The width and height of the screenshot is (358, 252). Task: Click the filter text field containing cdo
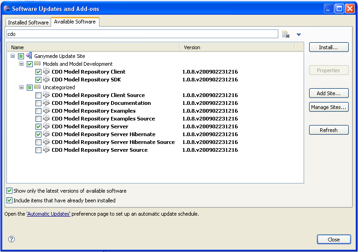coord(142,34)
